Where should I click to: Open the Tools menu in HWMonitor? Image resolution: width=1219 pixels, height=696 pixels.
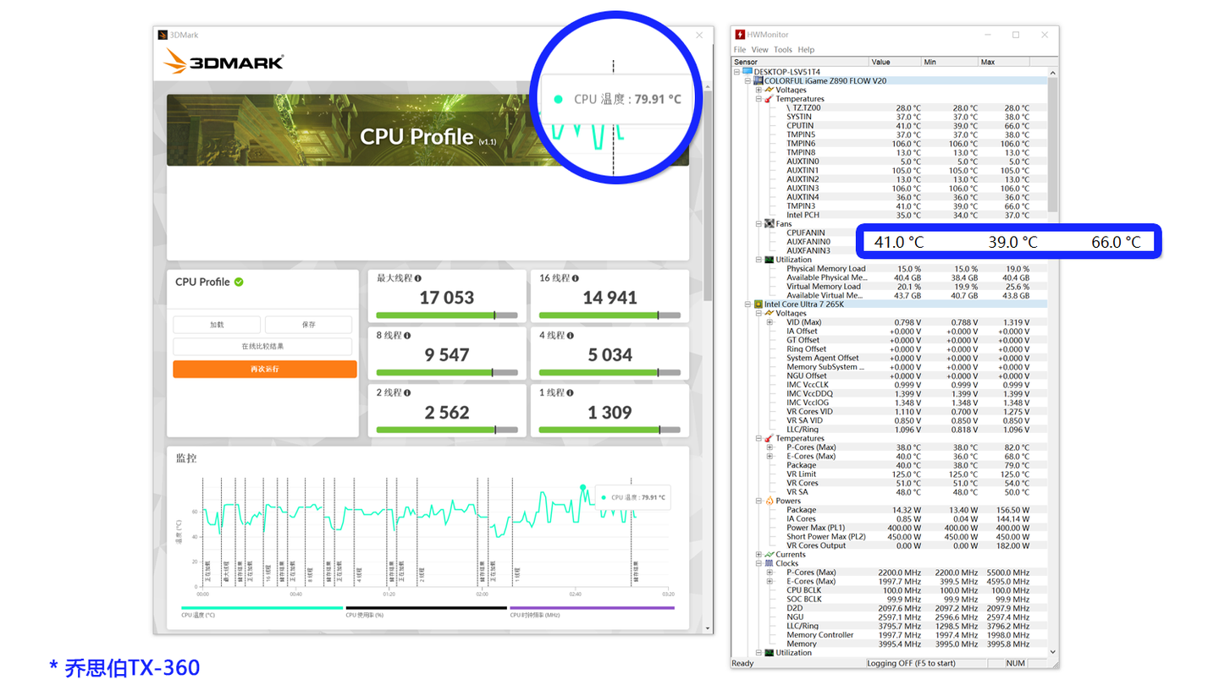[x=783, y=50]
